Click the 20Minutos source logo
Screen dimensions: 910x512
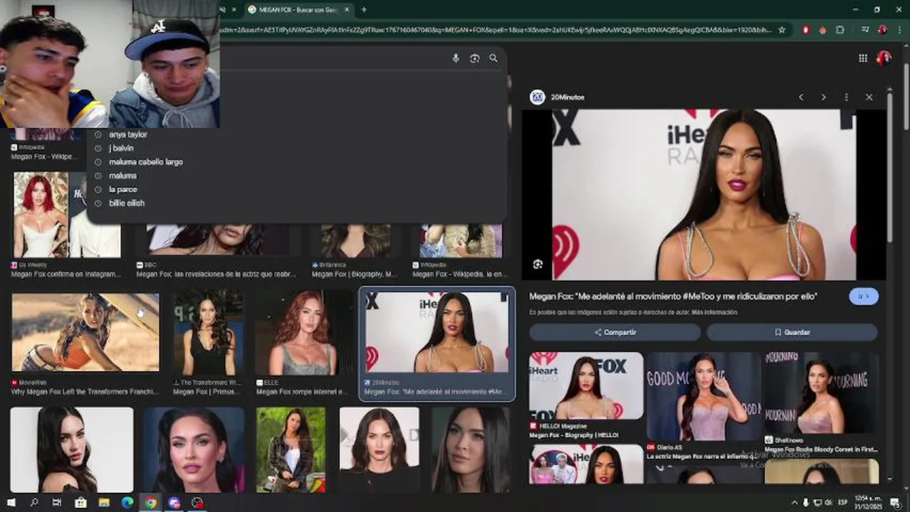538,97
